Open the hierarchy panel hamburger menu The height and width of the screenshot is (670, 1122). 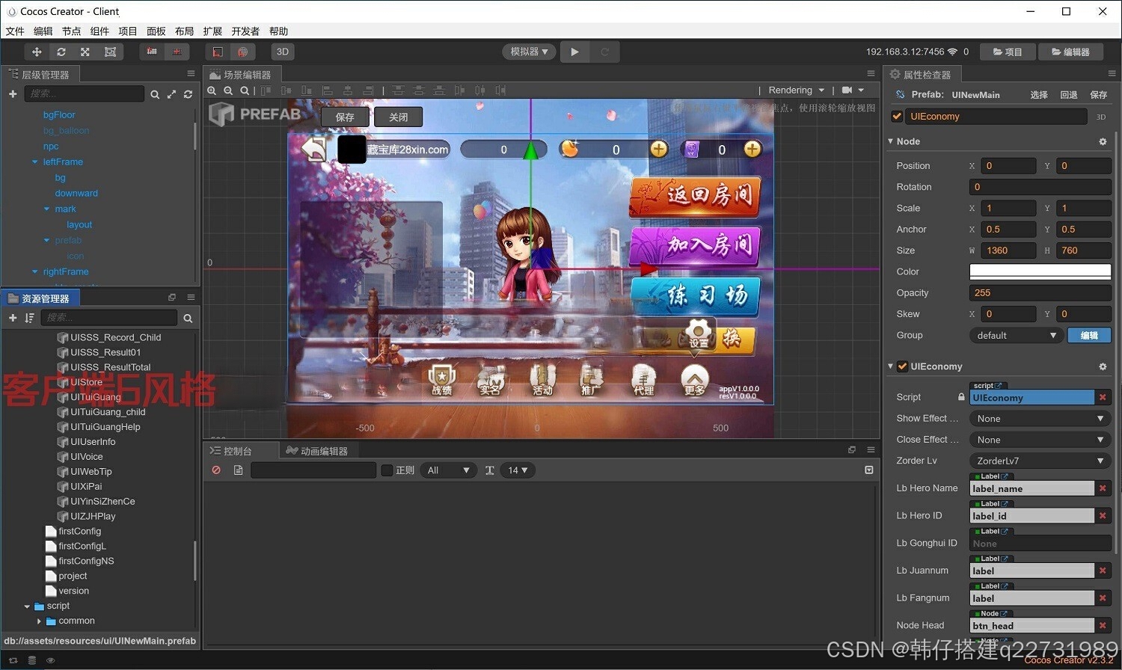pyautogui.click(x=191, y=73)
